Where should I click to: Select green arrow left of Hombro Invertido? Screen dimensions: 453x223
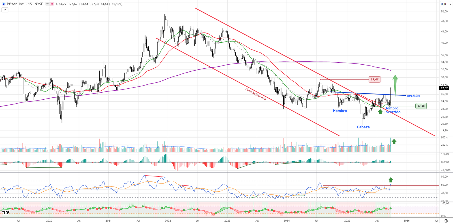point(380,111)
